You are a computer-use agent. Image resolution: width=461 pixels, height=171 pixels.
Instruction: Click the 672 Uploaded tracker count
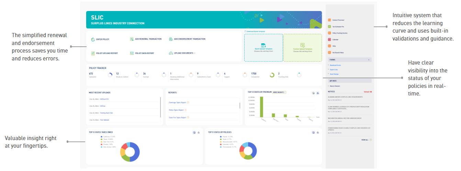(91, 73)
